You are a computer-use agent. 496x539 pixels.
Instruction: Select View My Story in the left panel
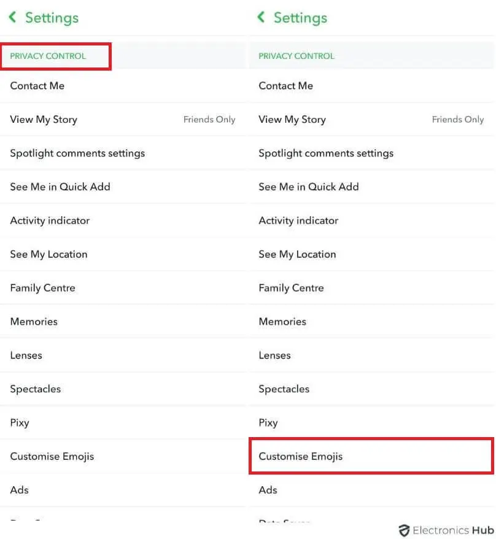(123, 119)
